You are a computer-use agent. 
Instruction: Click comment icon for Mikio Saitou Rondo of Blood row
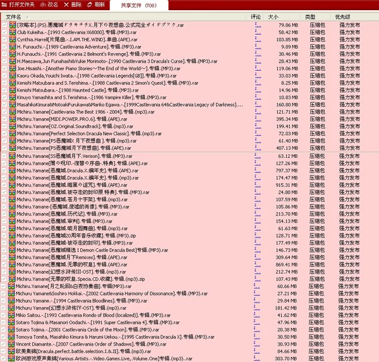coord(257,315)
